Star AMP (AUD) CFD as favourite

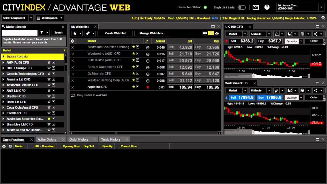click(49, 62)
